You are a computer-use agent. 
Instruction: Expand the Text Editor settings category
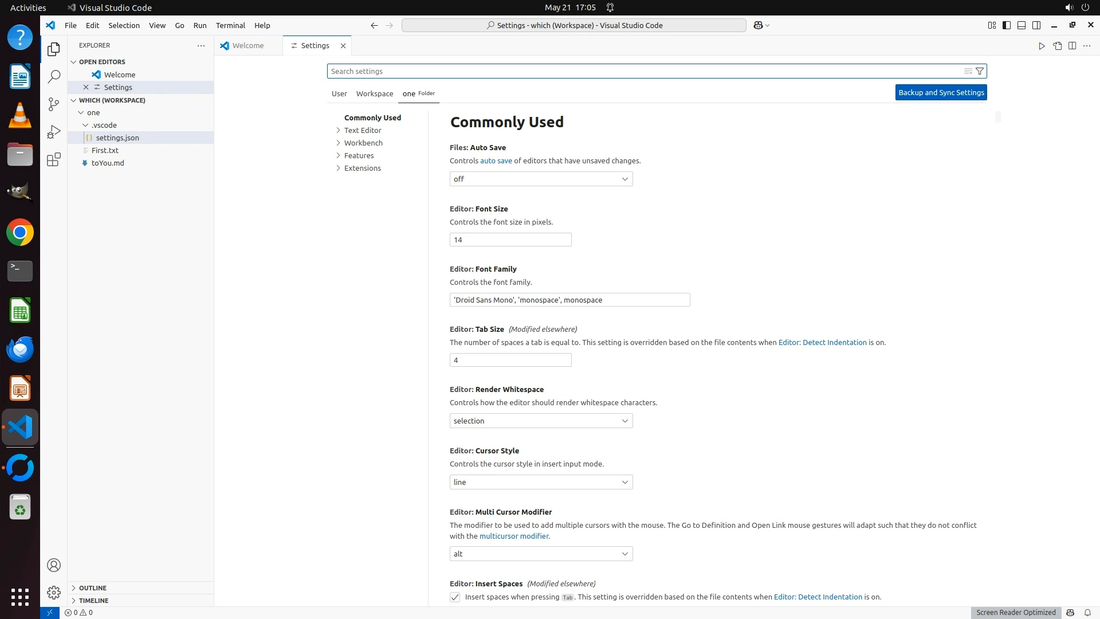tap(362, 130)
